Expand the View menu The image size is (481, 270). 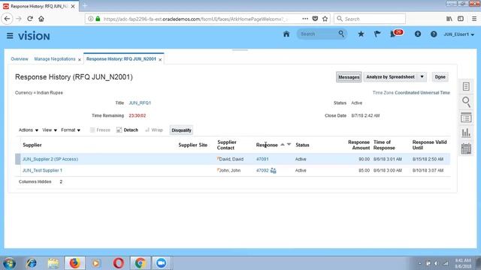coord(50,130)
